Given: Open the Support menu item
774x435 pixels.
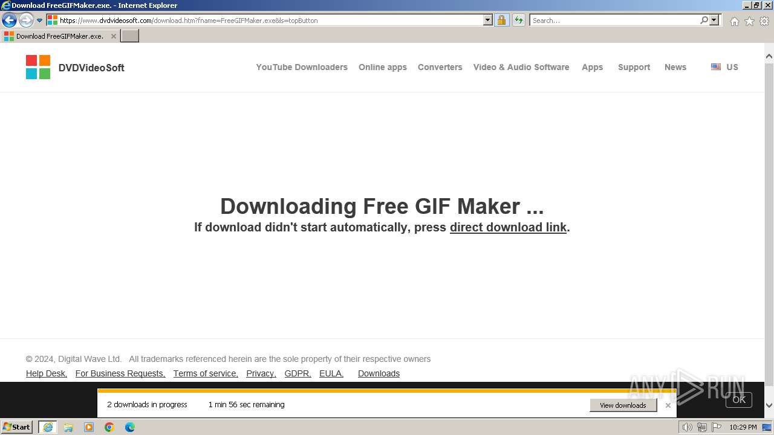Looking at the screenshot, I should (x=634, y=67).
